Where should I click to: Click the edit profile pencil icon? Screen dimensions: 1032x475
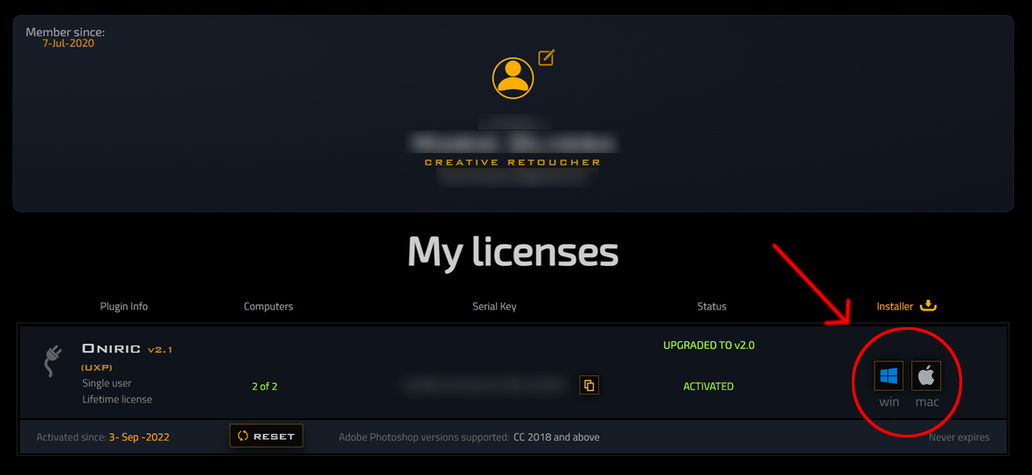click(547, 58)
